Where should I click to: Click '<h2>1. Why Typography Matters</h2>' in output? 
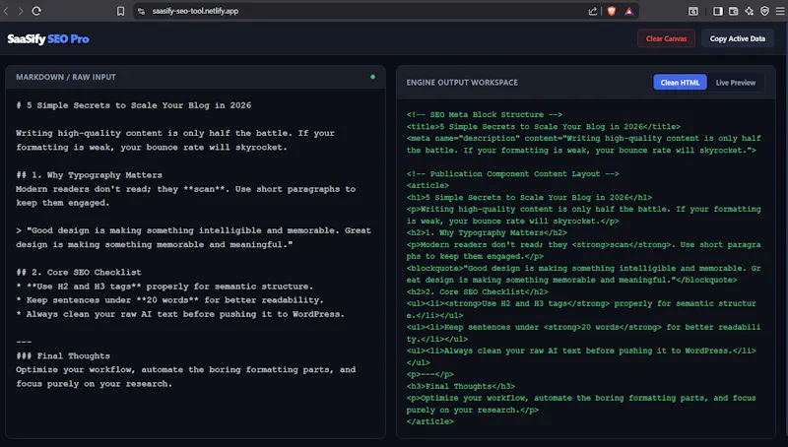tap(487, 233)
